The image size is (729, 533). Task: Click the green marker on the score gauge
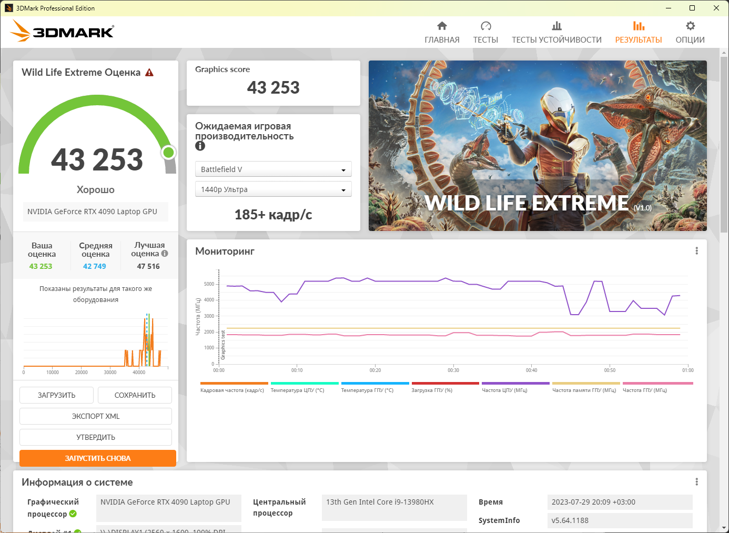coord(168,153)
